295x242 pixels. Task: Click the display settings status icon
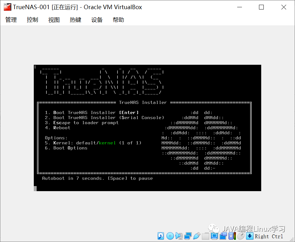point(214,236)
